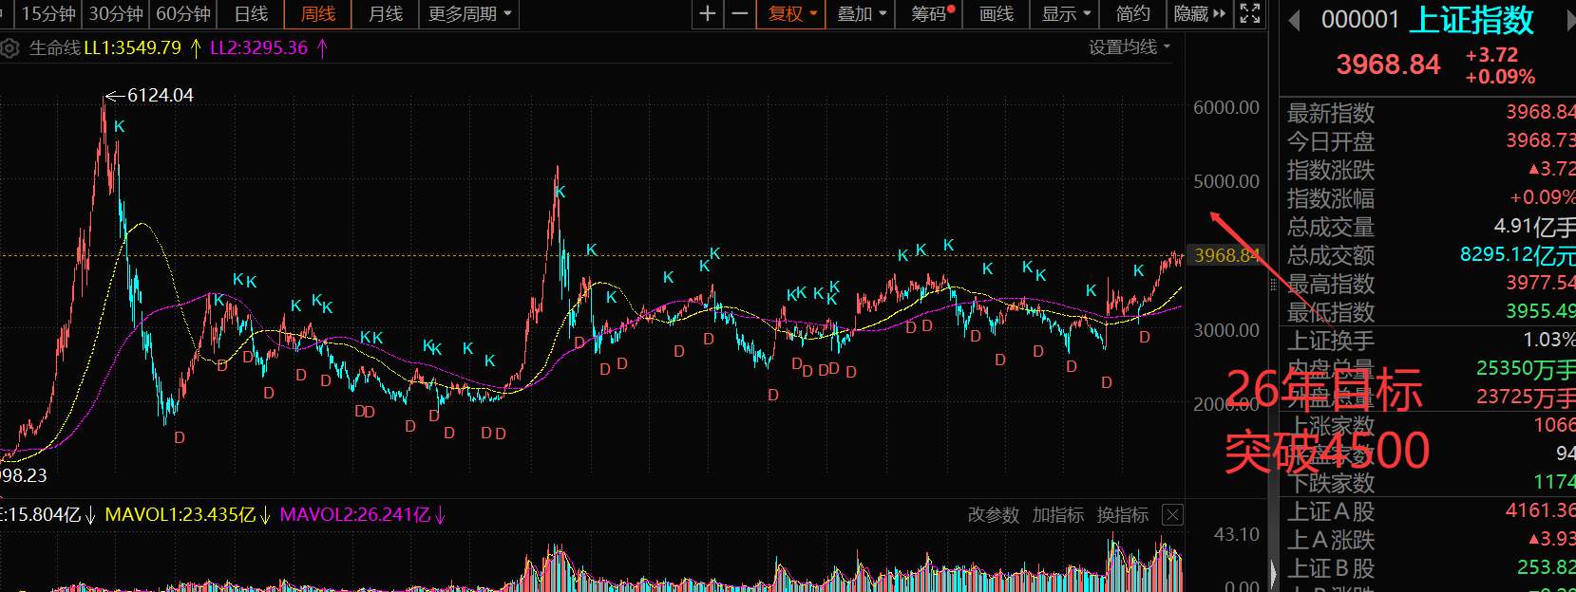Viewport: 1576px width, 592px height.
Task: Select the 月线 monthly chart tab
Action: coord(386,13)
